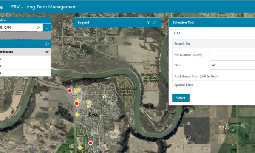Close the Legend panel

(155, 23)
